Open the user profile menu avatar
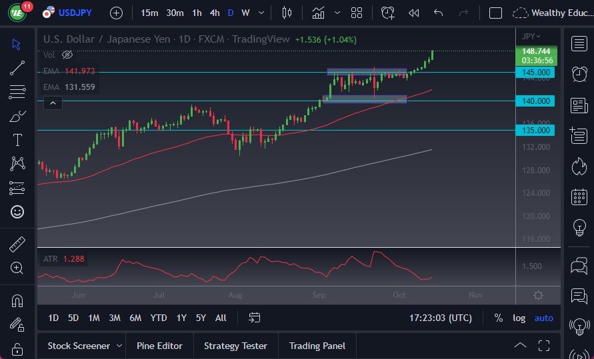This screenshot has height=359, width=594. [17, 13]
